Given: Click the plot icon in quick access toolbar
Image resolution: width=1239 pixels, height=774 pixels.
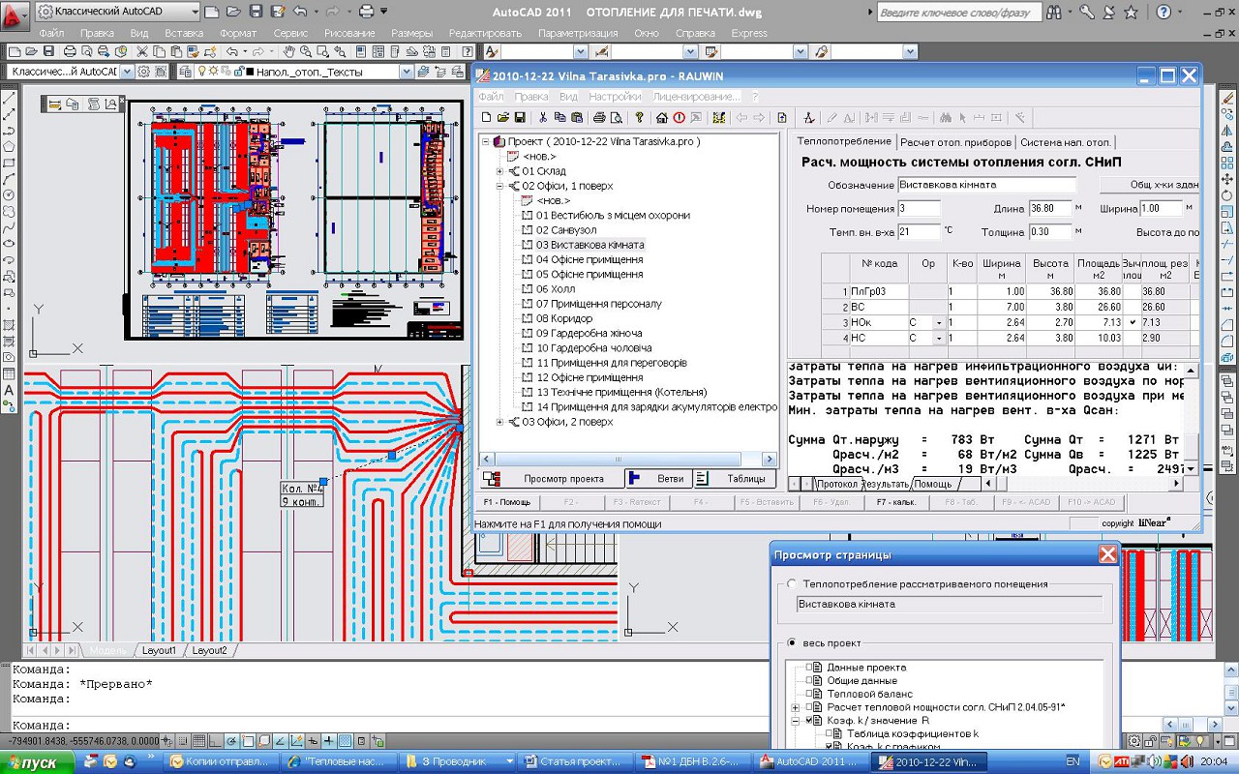Looking at the screenshot, I should click(x=367, y=12).
